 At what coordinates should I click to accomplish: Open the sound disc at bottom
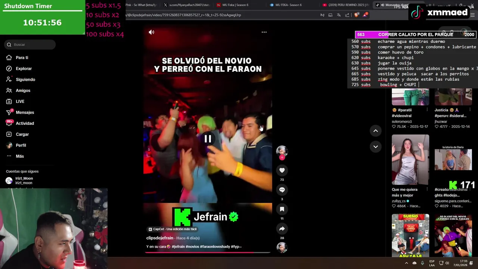pyautogui.click(x=282, y=247)
